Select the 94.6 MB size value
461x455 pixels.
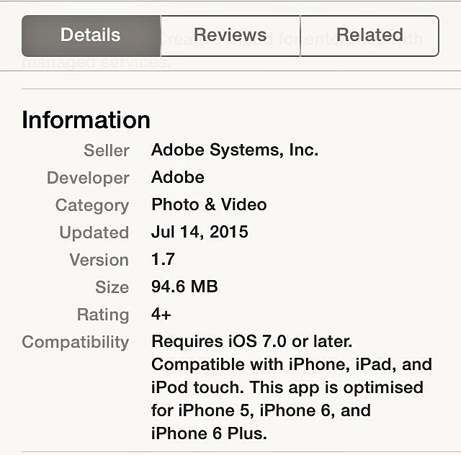pos(184,287)
